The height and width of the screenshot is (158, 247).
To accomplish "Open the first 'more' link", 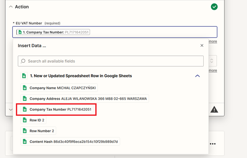I will [213, 41].
